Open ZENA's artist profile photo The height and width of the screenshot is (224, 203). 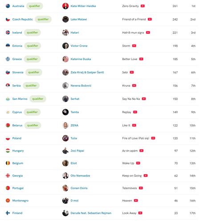click(x=65, y=125)
